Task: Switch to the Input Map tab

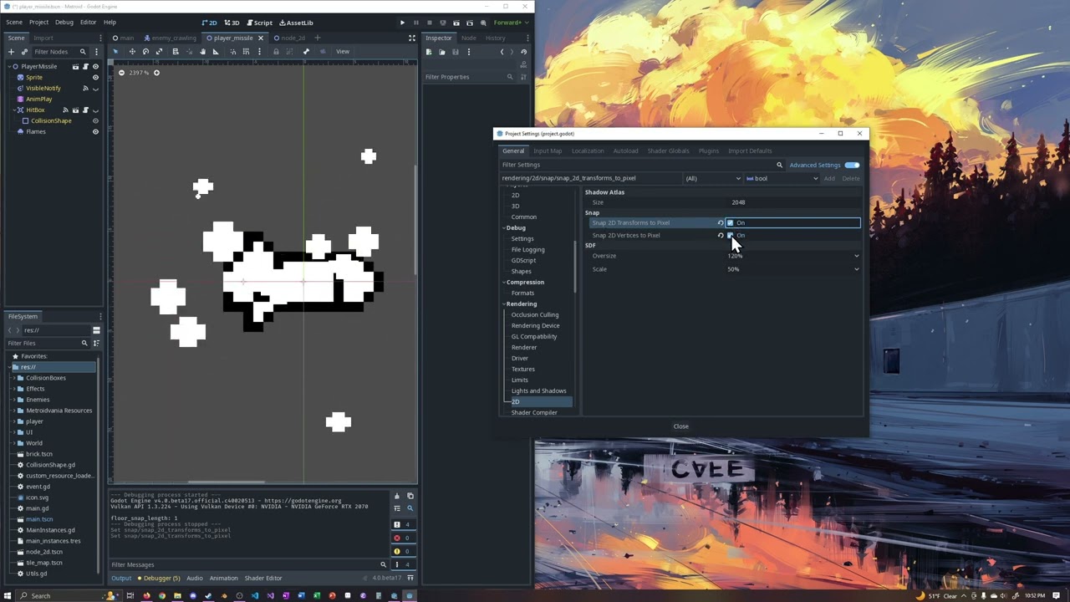Action: pyautogui.click(x=548, y=151)
